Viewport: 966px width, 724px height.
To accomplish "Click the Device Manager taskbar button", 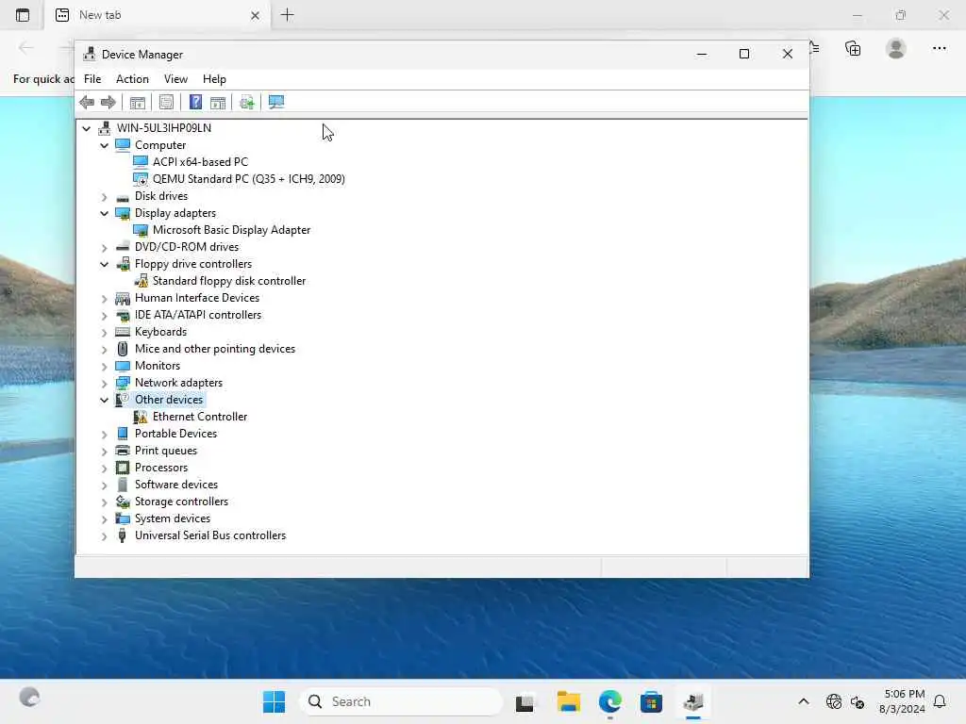I will click(x=693, y=701).
